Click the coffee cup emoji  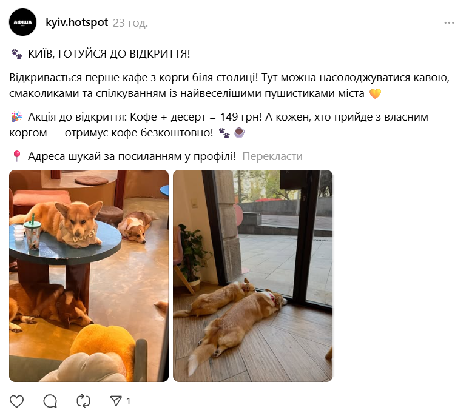coord(239,132)
